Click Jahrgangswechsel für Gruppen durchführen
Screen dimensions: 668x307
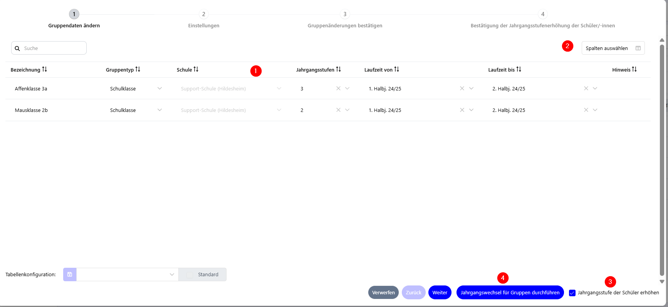click(x=510, y=292)
